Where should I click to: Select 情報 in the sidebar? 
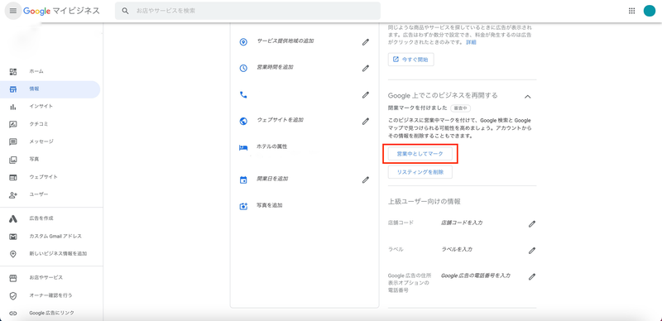click(50, 89)
